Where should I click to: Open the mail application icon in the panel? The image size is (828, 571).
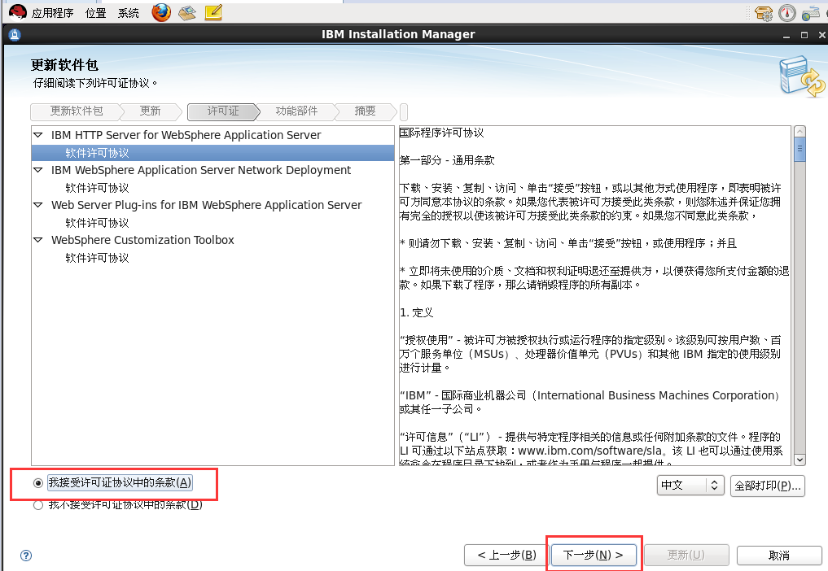(187, 13)
